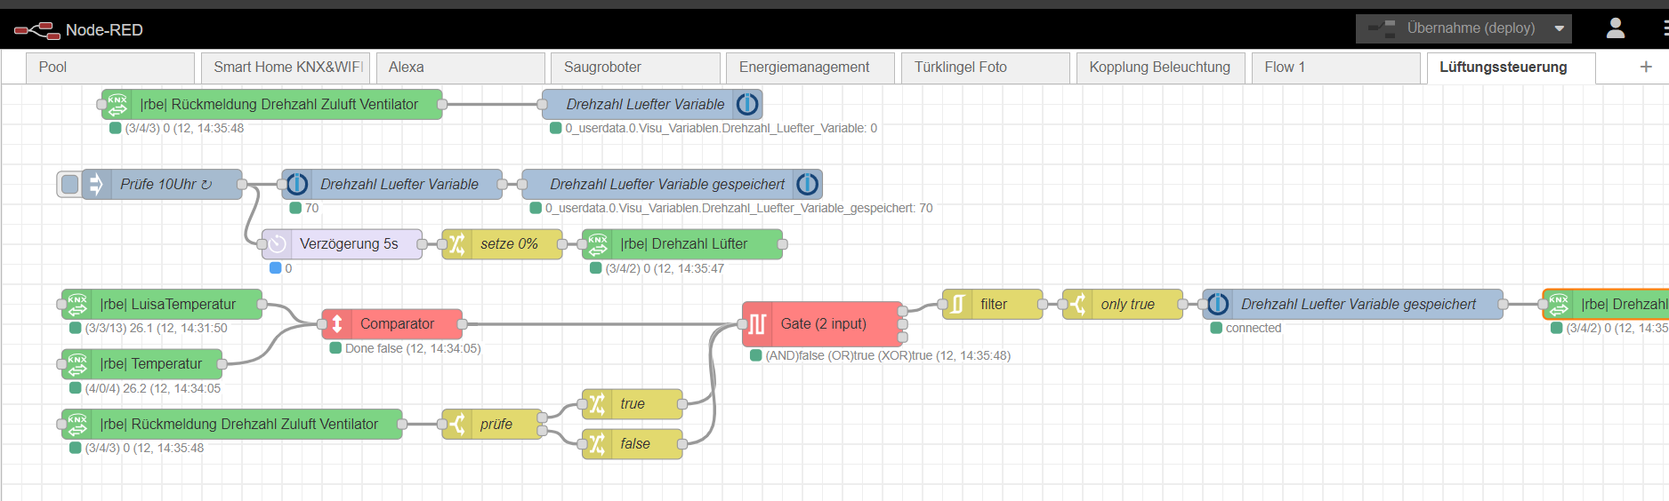Viewport: 1669px width, 501px height.
Task: Click ioBroker icon on Drehzahl Luefter Variable get node
Action: click(297, 184)
